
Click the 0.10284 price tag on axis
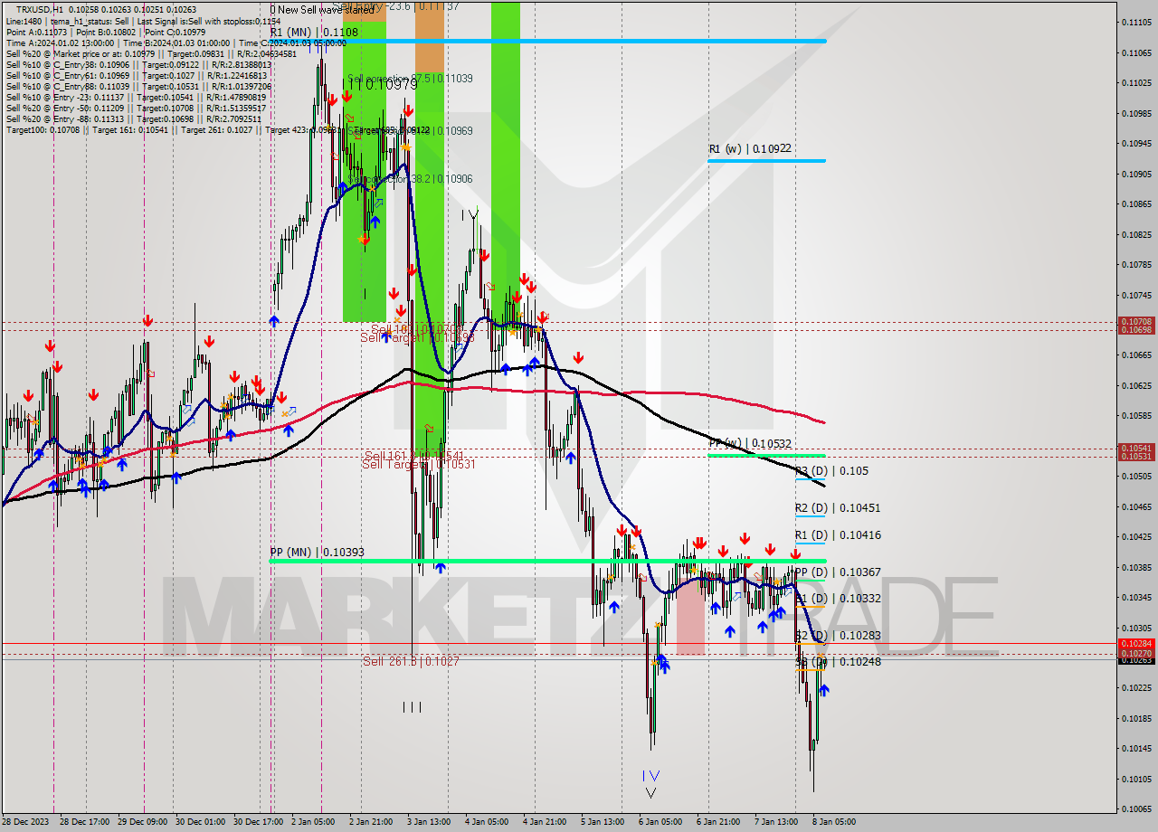(x=1136, y=644)
